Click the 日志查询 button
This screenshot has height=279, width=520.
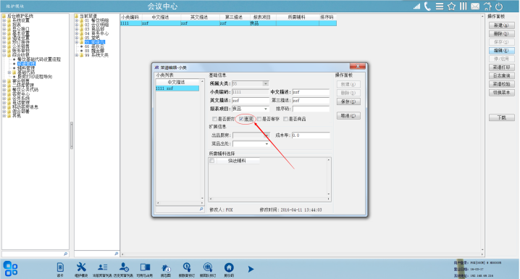click(x=501, y=75)
